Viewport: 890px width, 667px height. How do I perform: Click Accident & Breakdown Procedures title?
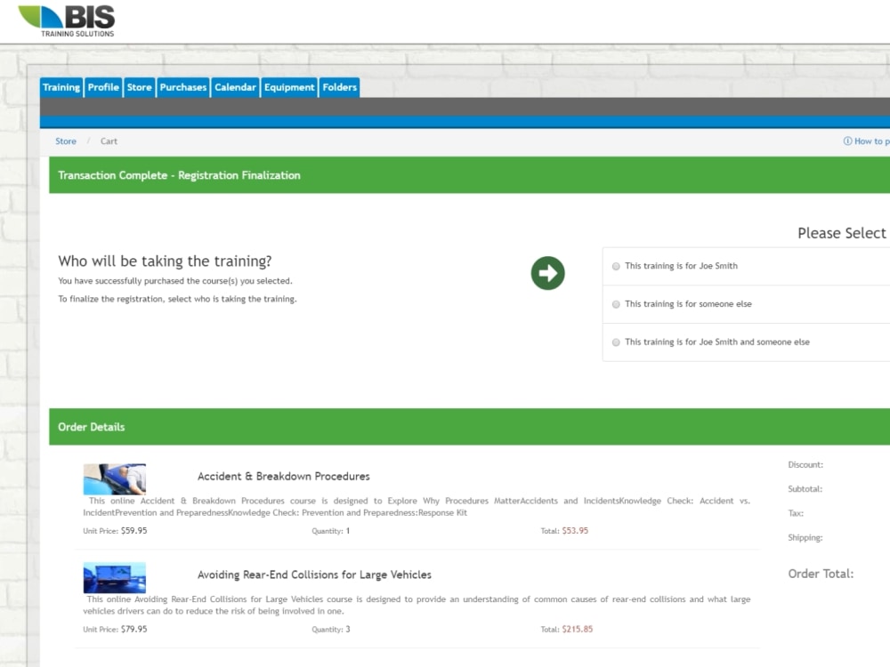283,477
